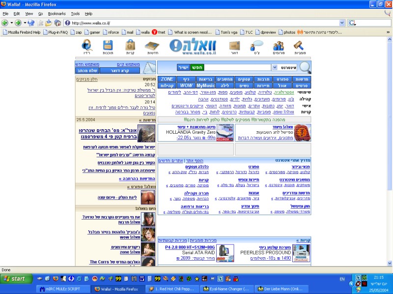Screen dimensions: 393x294
Task: Click the green חפש search button
Action: point(197,68)
